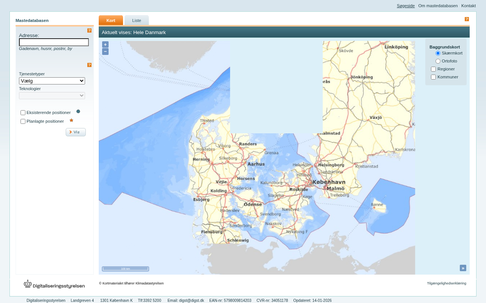Click the Digitaliseringsstyrelsen logo

(54, 285)
